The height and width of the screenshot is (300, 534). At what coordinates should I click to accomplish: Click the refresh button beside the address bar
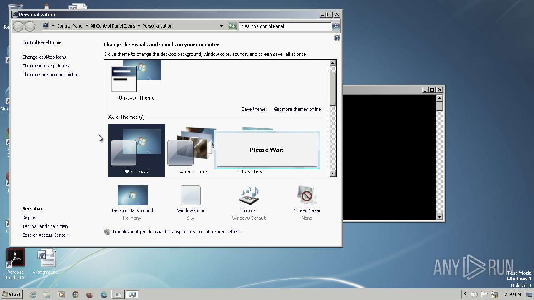(x=232, y=26)
